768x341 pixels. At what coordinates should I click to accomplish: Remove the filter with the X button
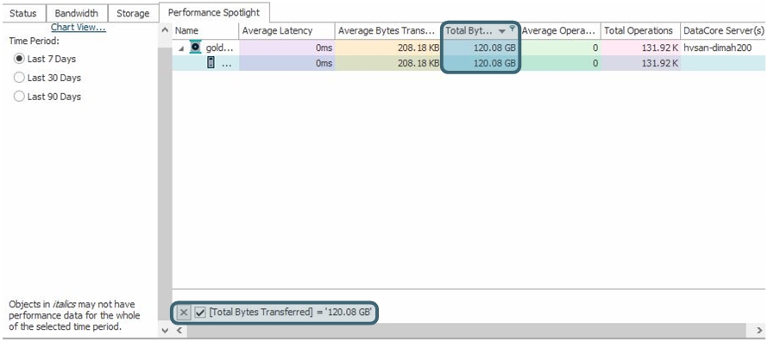[183, 313]
